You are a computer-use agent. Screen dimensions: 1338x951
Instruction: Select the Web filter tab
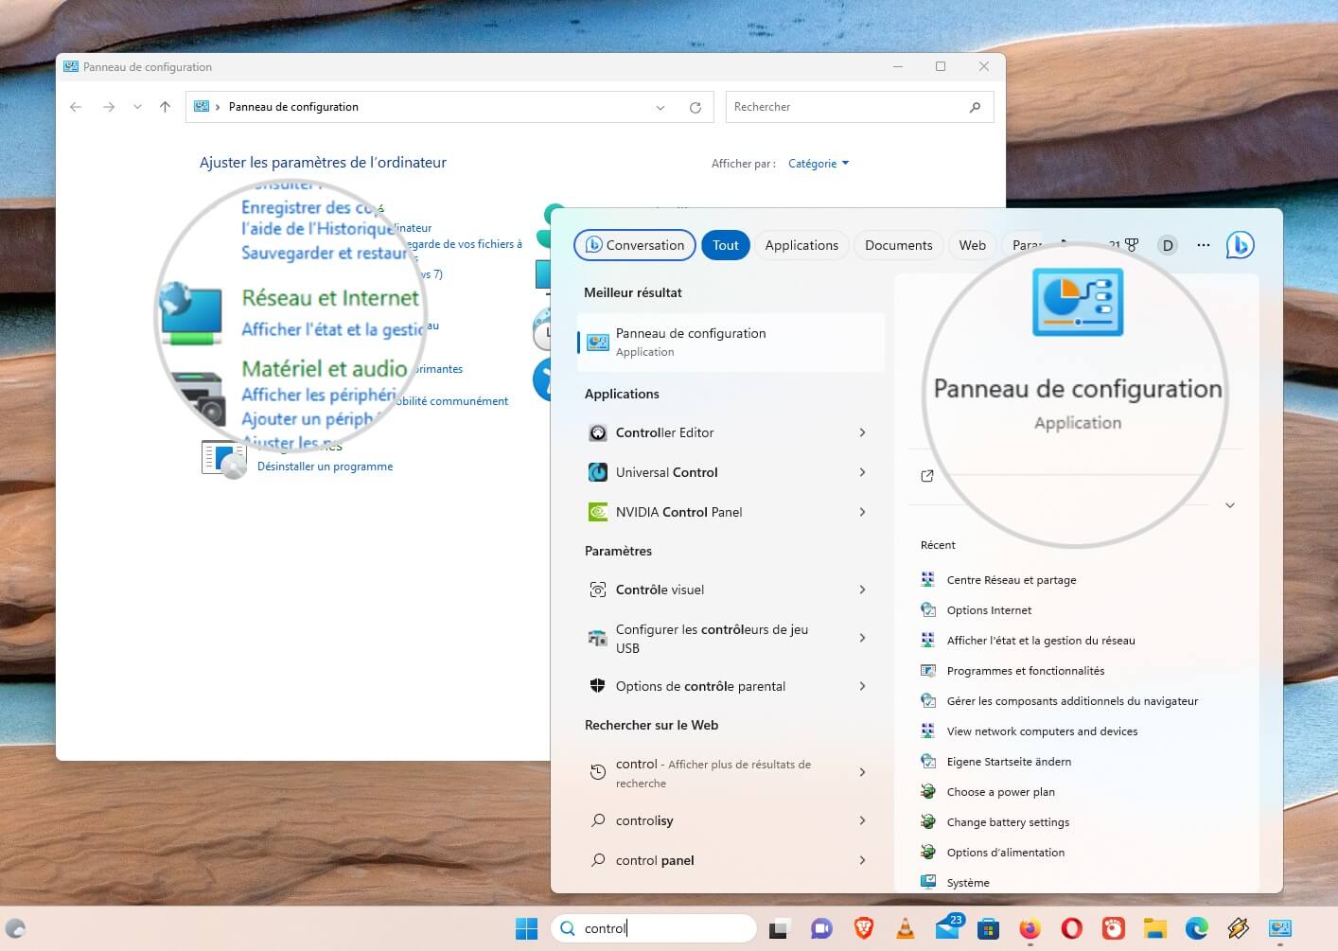(x=972, y=245)
